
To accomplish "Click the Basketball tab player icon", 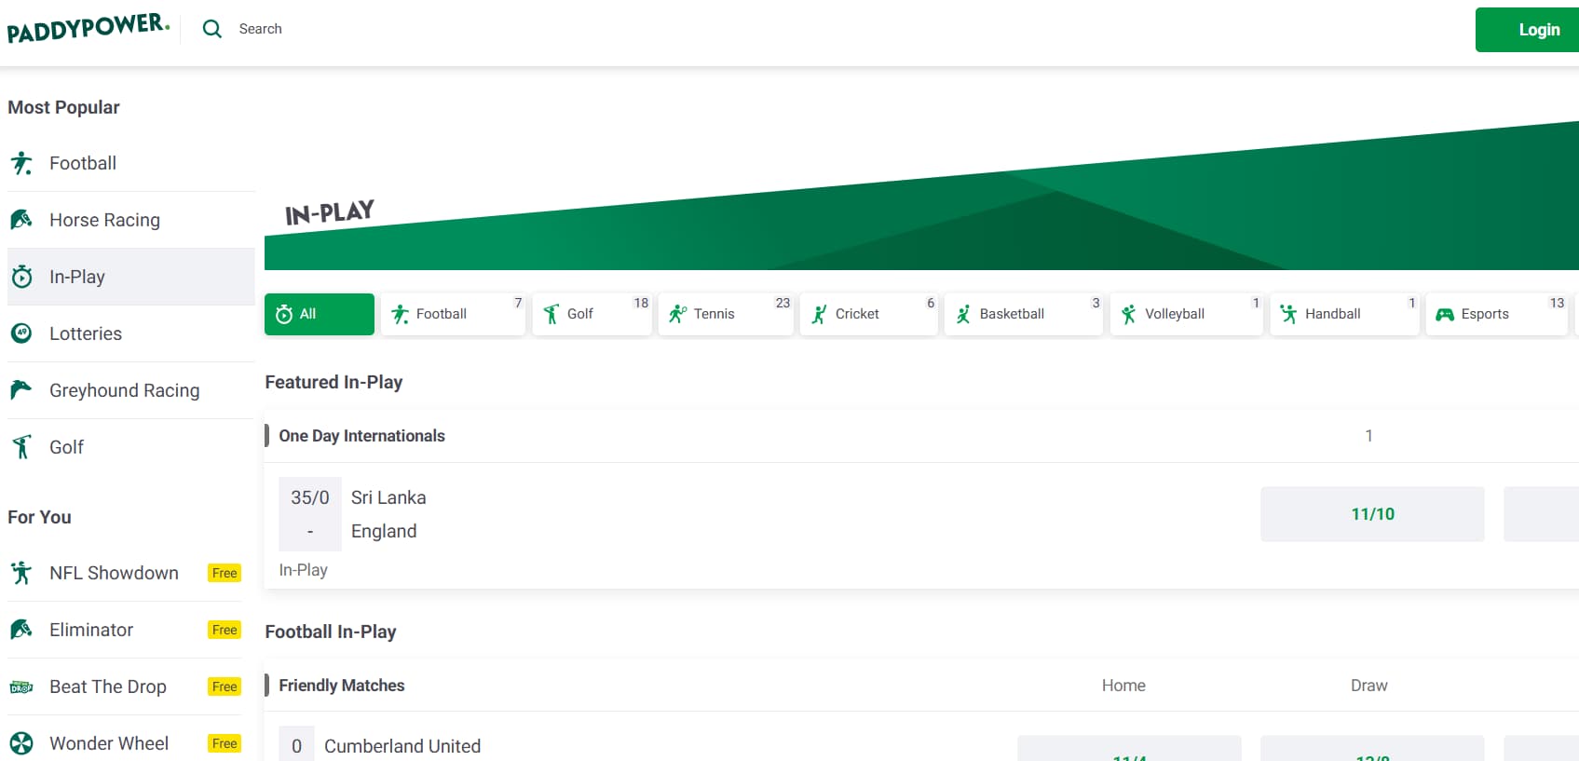I will (x=964, y=315).
